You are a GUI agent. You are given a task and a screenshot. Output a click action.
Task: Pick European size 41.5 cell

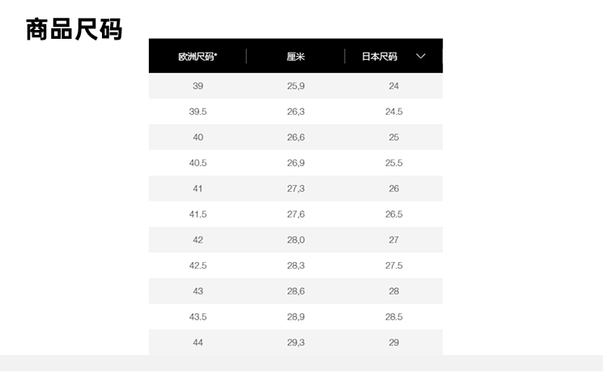tap(198, 214)
